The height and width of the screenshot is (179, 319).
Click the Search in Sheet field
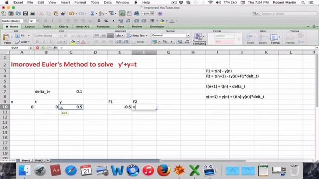pos(285,13)
